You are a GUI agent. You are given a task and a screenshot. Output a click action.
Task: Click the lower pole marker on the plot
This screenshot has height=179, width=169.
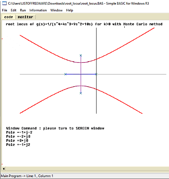pyautogui.click(x=81, y=93)
